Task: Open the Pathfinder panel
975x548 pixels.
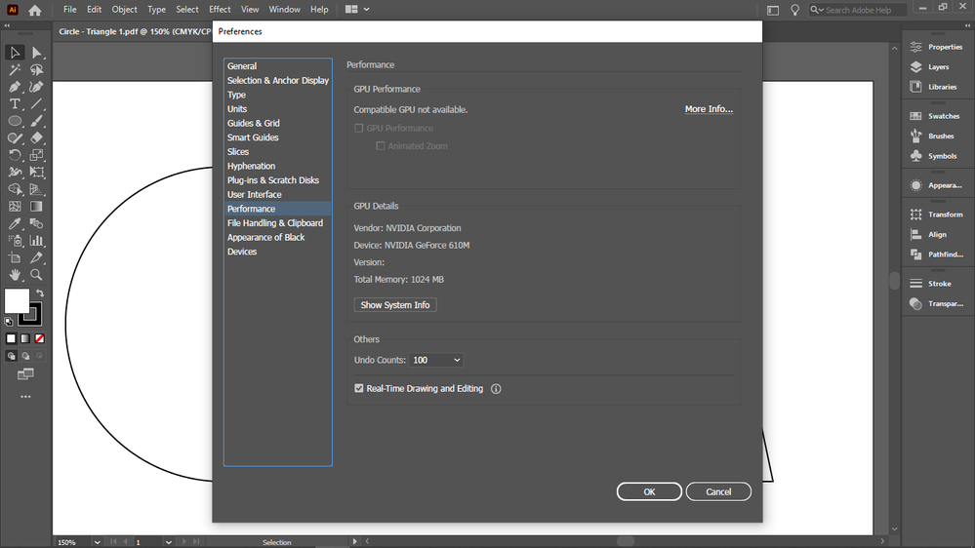Action: (938, 254)
